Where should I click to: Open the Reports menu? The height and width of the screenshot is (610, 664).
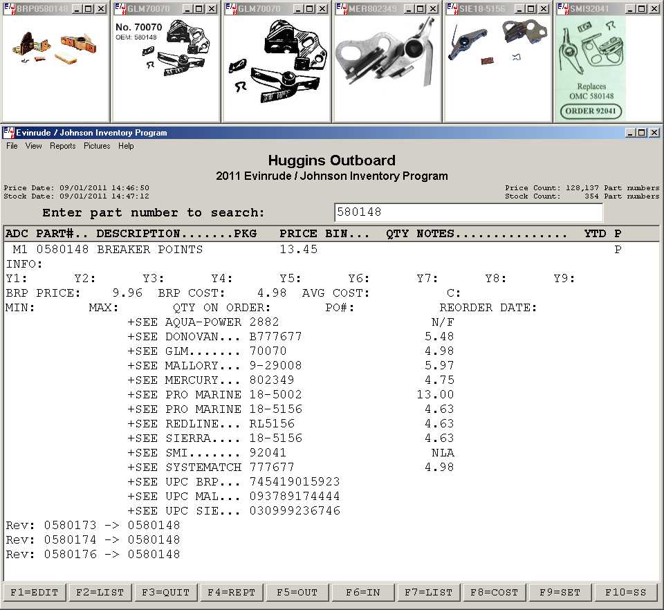pyautogui.click(x=63, y=146)
